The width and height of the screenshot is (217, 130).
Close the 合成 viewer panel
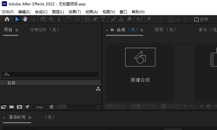[x=107, y=30]
